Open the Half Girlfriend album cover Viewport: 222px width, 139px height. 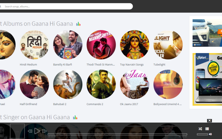pos(34,84)
